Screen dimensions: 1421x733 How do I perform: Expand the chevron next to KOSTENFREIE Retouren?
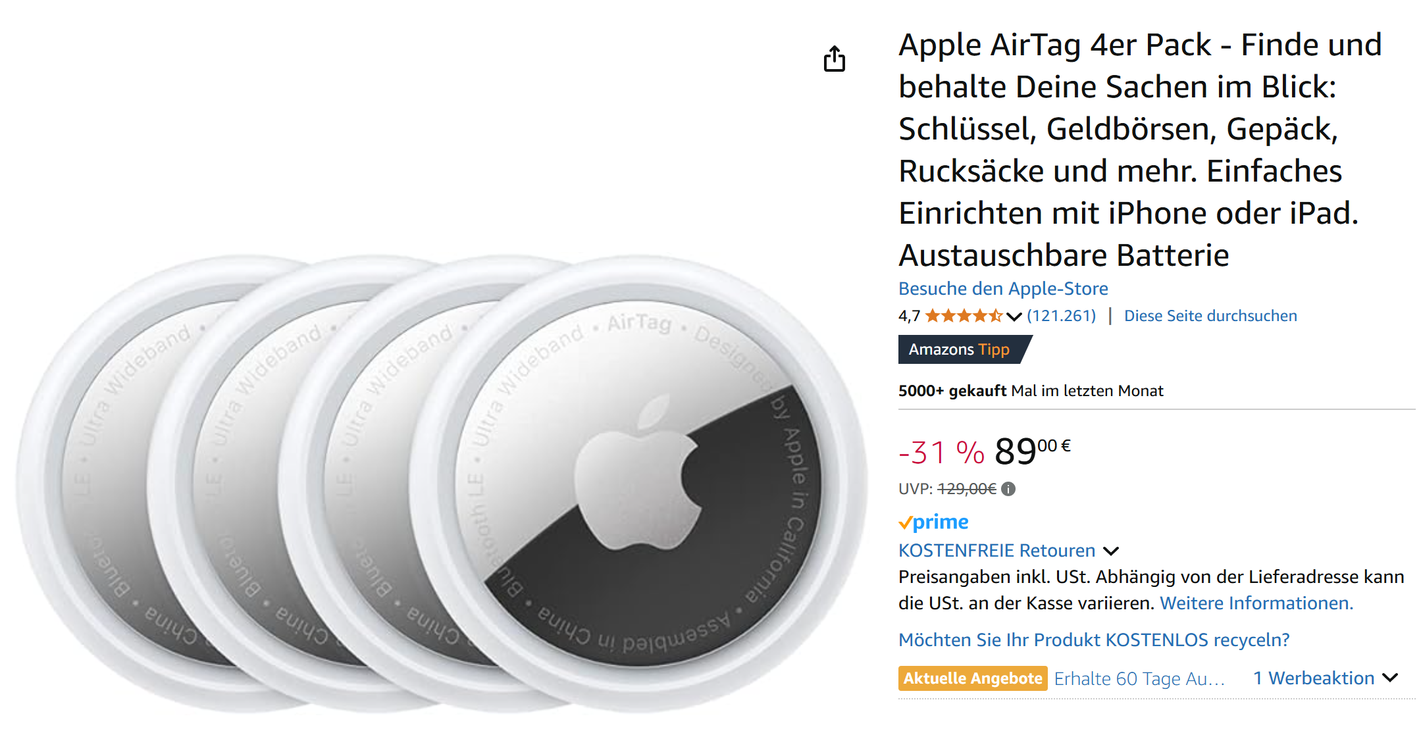click(1111, 551)
